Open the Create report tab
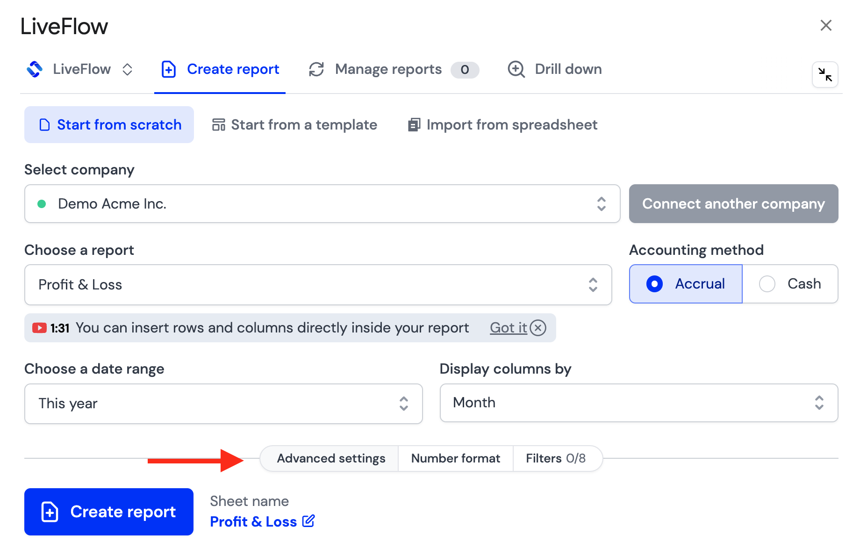The width and height of the screenshot is (860, 549). (220, 69)
